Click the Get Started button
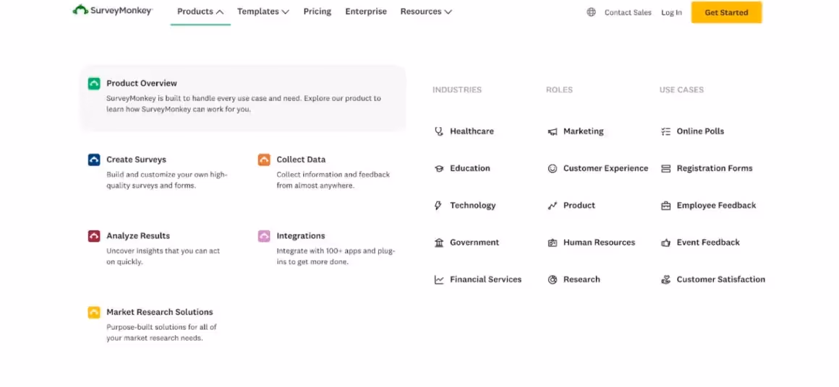 click(x=726, y=12)
